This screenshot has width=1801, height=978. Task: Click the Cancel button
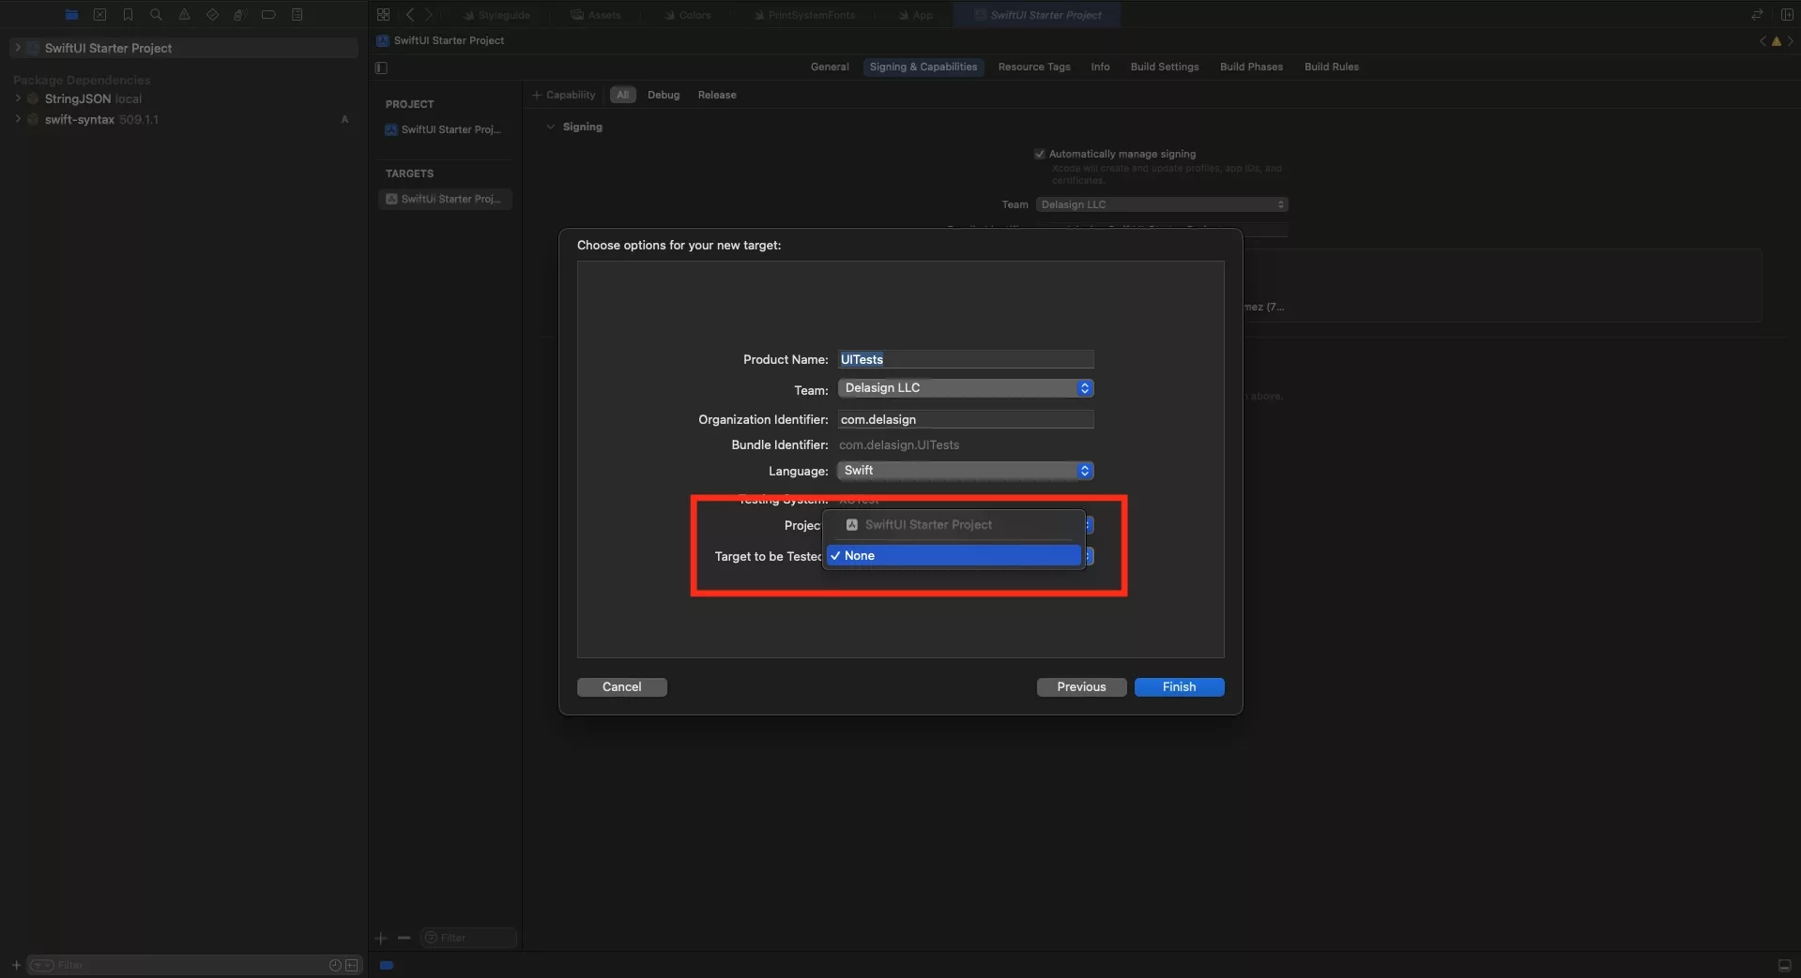pos(621,687)
